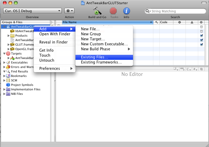Open the Cur. OS | Debug dropdown
209x147 pixels.
point(32,11)
